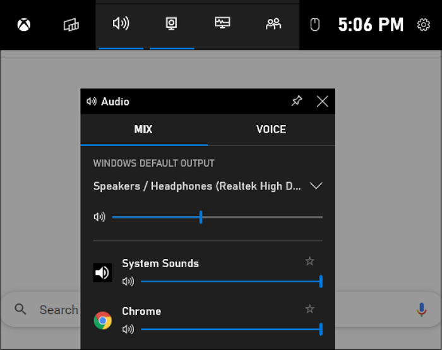This screenshot has width=442, height=350.
Task: Open the Widget menu icon
Action: 71,25
